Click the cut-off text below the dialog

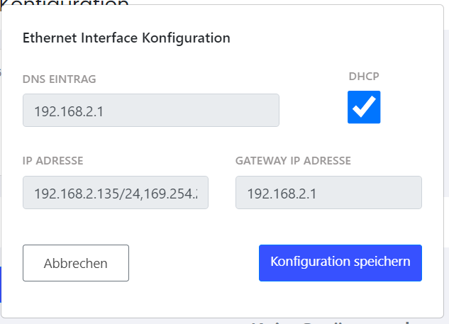pos(326,321)
